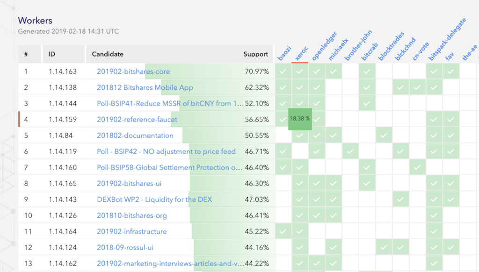Image resolution: width=479 pixels, height=272 pixels.
Task: Select baozi's checkmark on the Poll-BSIP58 row
Action: tap(283, 167)
